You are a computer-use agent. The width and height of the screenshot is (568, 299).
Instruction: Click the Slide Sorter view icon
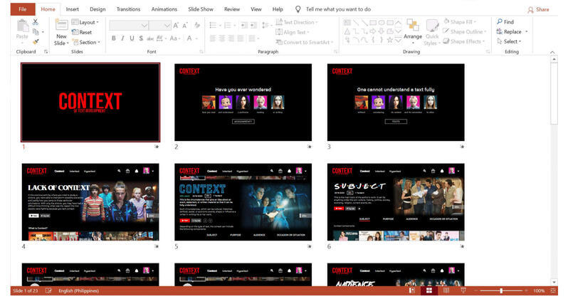coord(429,290)
